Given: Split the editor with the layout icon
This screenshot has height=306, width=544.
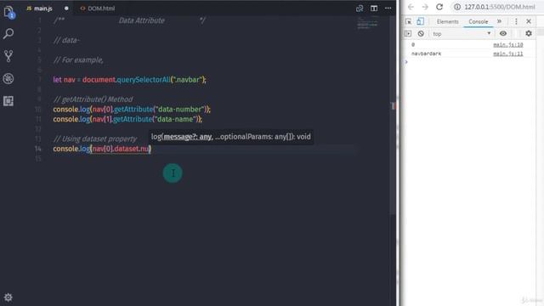Looking at the screenshot, I should tap(374, 8).
